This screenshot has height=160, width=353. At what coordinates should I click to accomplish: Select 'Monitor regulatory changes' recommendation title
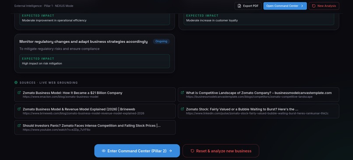coord(84,42)
